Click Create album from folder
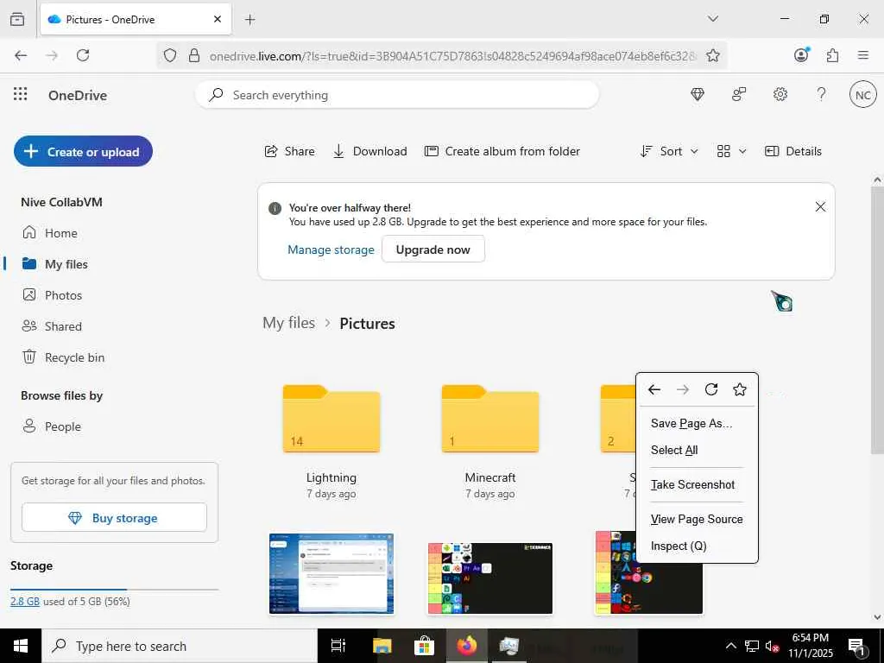The image size is (884, 663). pos(502,151)
